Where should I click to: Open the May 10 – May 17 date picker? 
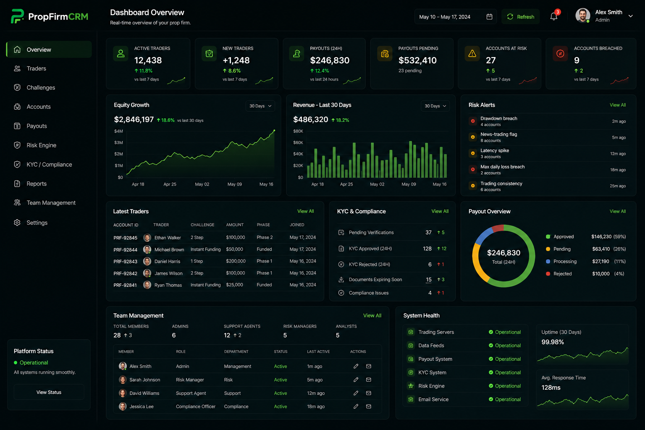pyautogui.click(x=456, y=17)
